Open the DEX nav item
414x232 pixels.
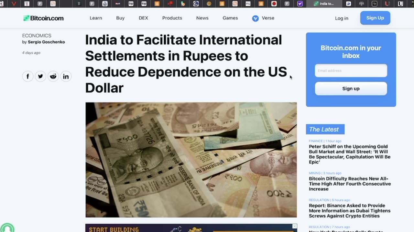tap(143, 18)
